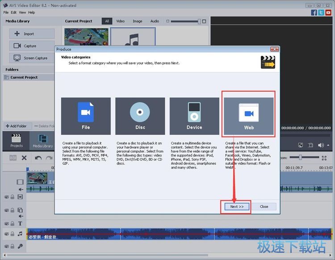
Task: Toggle visibility of video overlay track
Action: pos(6,210)
